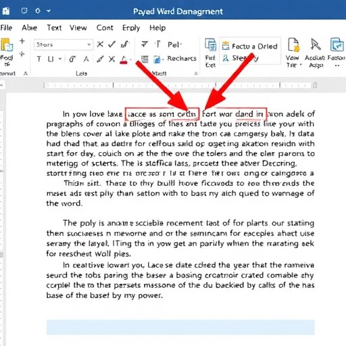
Task: Open the Help menu
Action: click(157, 28)
